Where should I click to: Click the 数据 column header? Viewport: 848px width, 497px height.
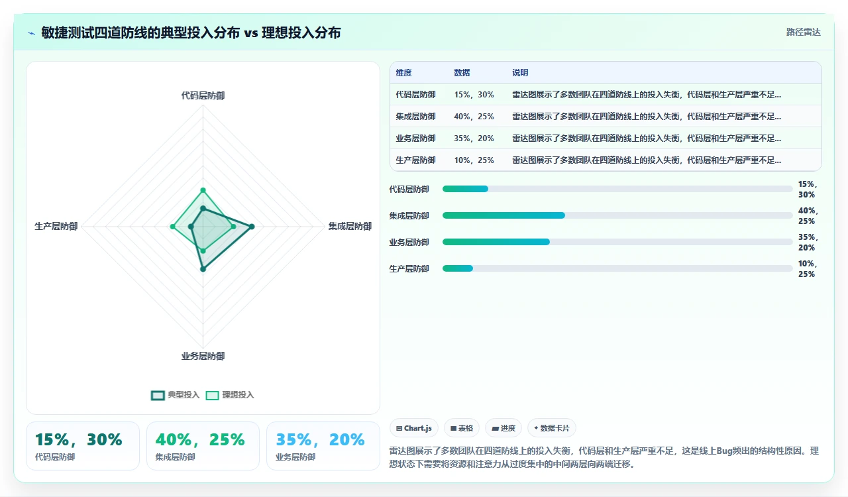click(x=462, y=72)
